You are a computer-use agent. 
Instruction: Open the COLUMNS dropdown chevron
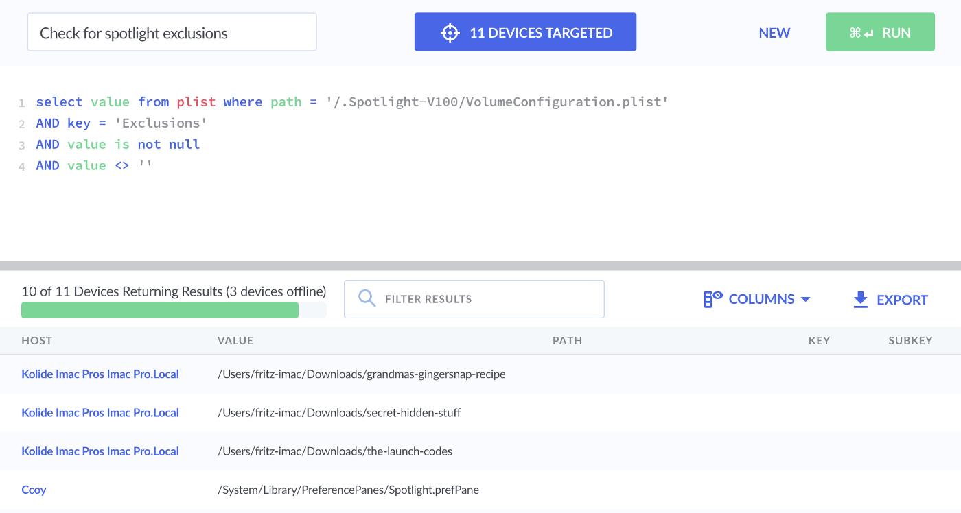(x=806, y=299)
